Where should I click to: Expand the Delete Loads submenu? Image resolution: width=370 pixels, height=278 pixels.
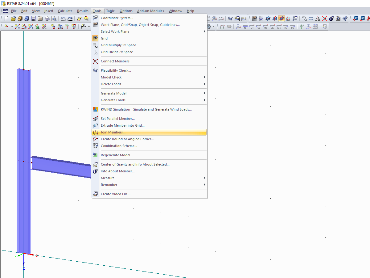[149, 84]
